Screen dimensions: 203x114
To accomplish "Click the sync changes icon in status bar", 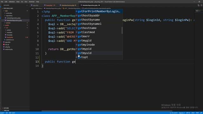I will coord(7,113).
